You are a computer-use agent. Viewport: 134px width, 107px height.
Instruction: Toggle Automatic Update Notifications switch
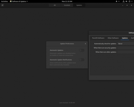click(x=82, y=60)
